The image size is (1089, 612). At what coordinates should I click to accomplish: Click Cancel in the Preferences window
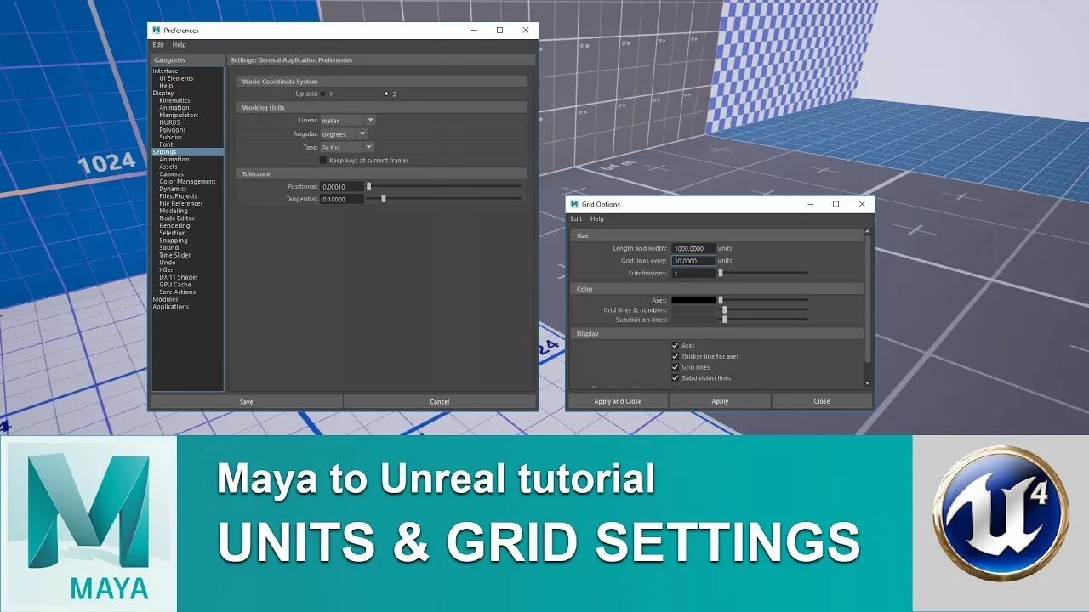440,401
